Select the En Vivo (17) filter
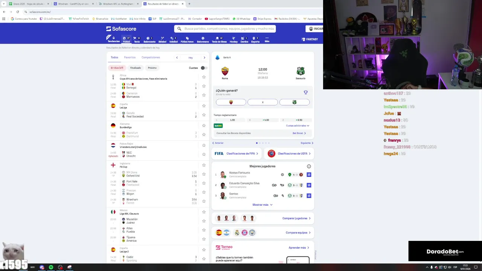The height and width of the screenshot is (271, 482). (x=117, y=68)
